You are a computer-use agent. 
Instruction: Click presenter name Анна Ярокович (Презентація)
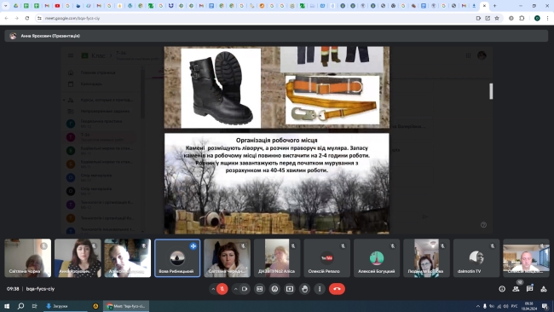[50, 36]
